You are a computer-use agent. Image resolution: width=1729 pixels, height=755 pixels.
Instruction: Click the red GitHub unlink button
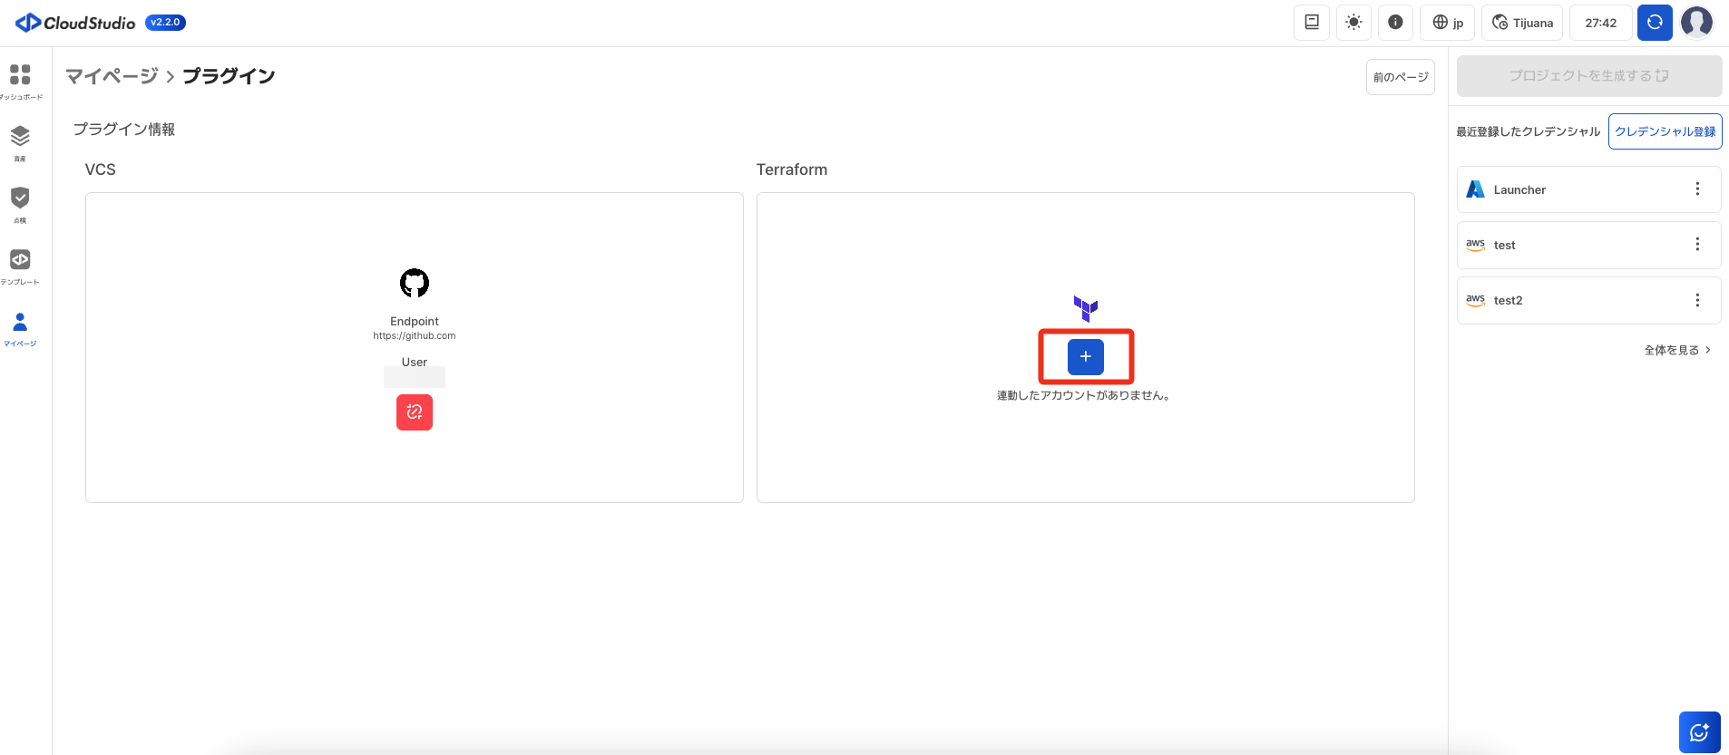[415, 412]
